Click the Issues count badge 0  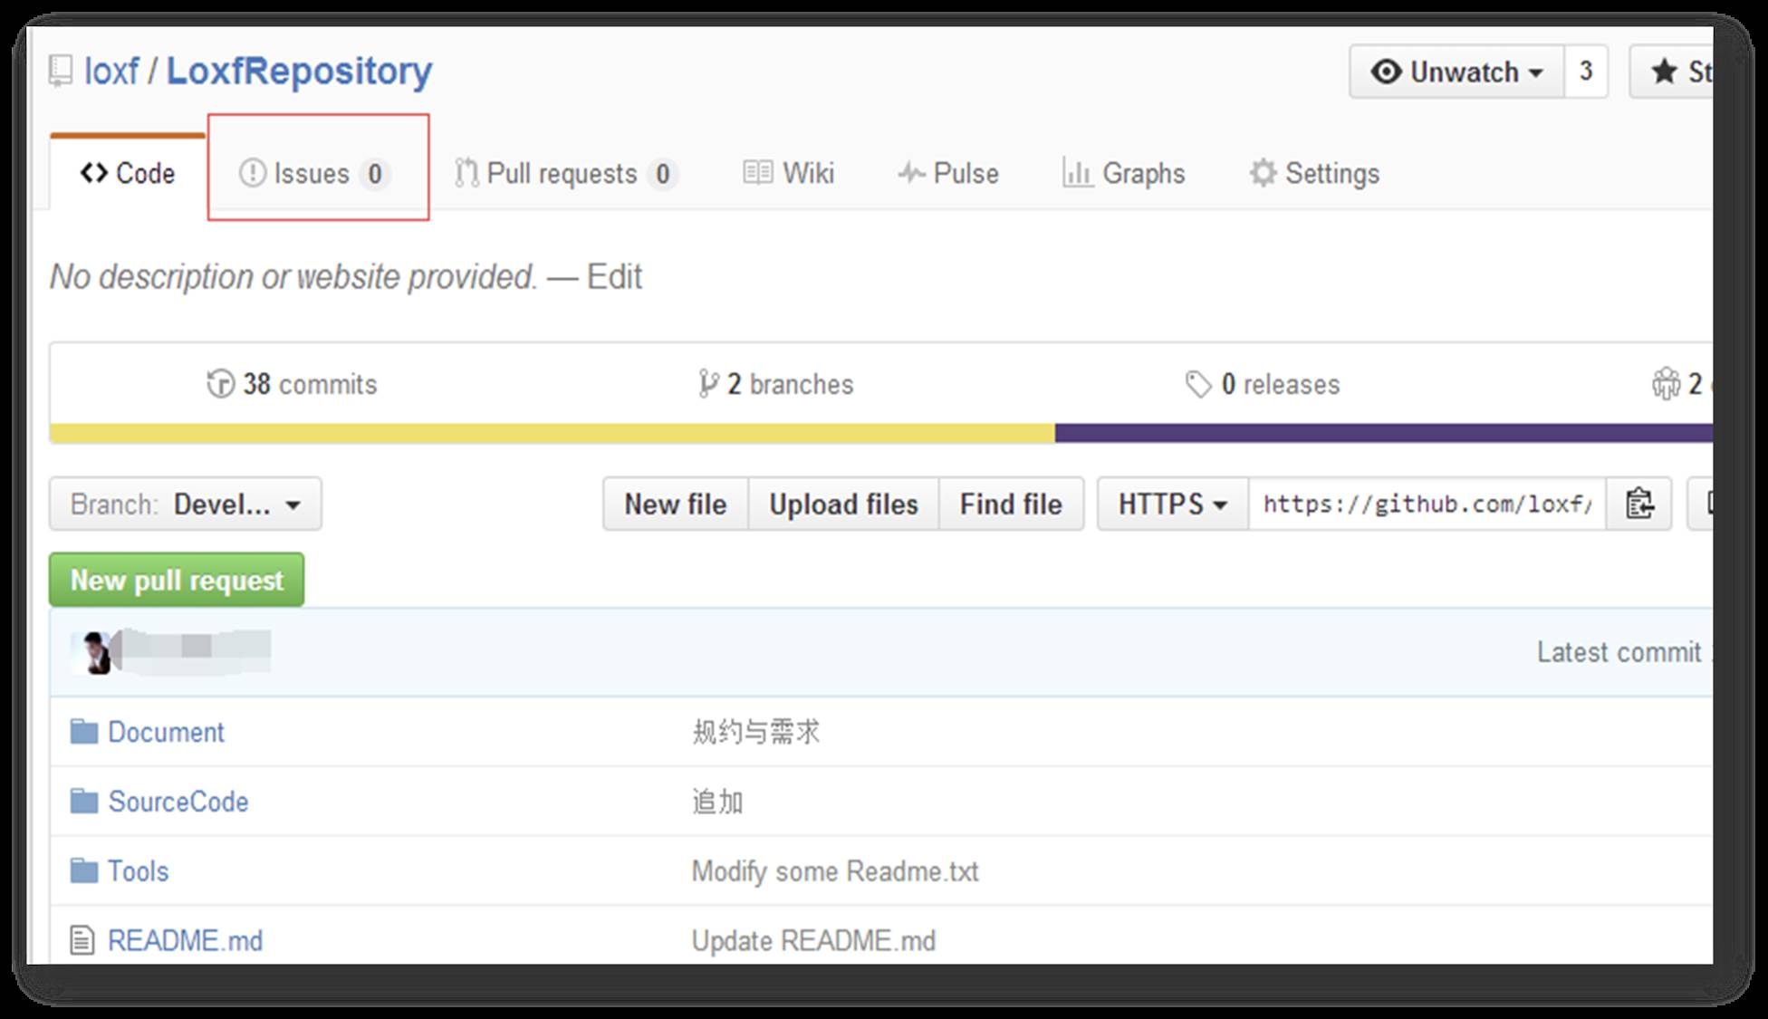coord(375,173)
